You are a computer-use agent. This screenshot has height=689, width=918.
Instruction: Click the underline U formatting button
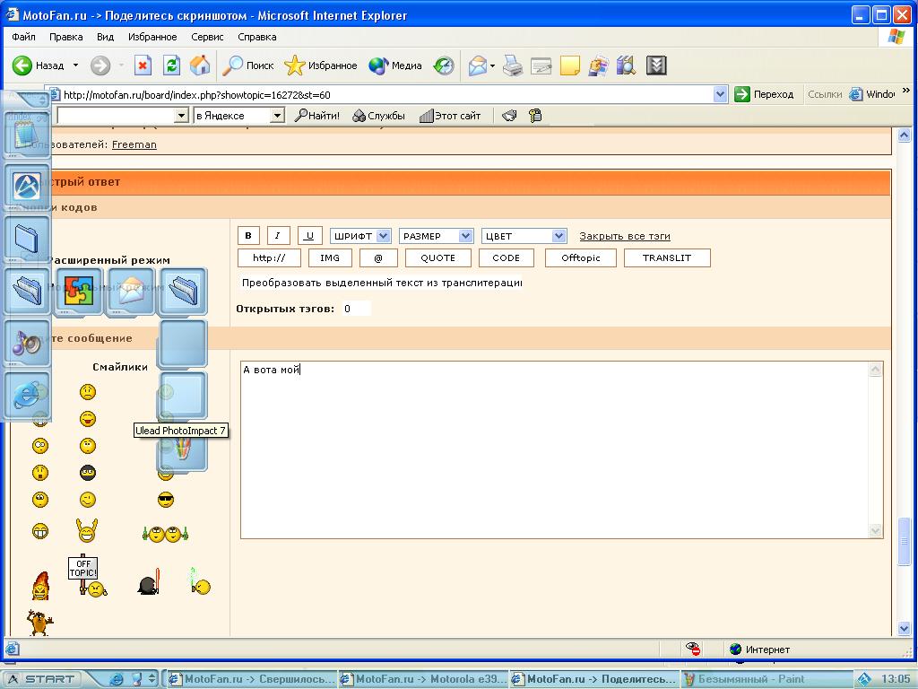point(309,236)
